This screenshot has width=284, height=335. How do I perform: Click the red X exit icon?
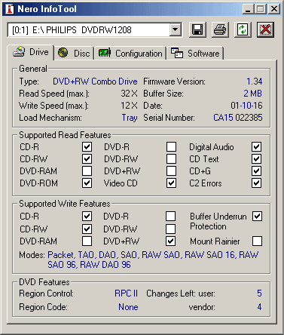(x=265, y=29)
